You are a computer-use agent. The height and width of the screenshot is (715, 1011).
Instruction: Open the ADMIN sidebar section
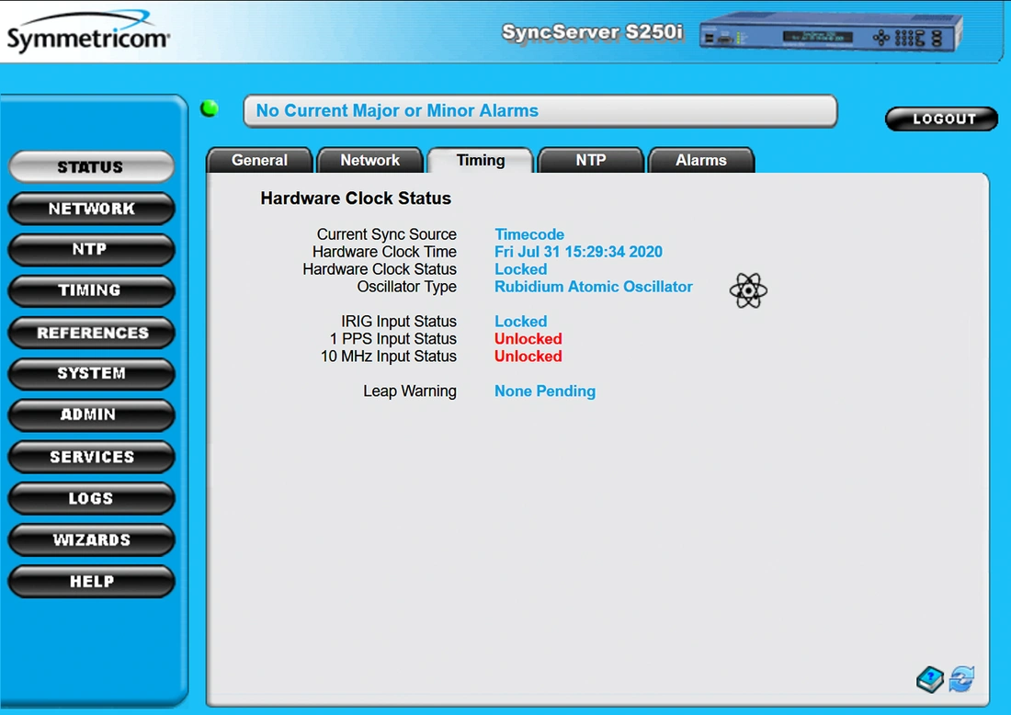pos(92,415)
